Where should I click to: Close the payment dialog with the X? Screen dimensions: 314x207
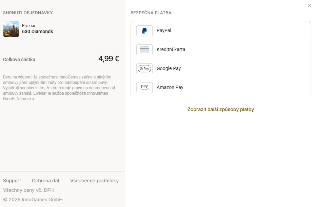[x=310, y=6]
